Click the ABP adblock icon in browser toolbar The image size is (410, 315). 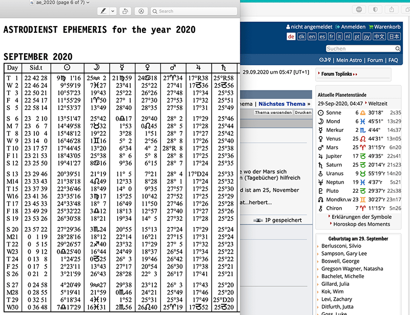[x=359, y=9]
